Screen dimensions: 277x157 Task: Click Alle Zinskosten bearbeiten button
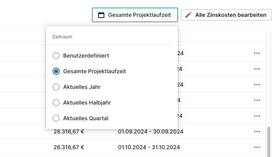point(226,15)
